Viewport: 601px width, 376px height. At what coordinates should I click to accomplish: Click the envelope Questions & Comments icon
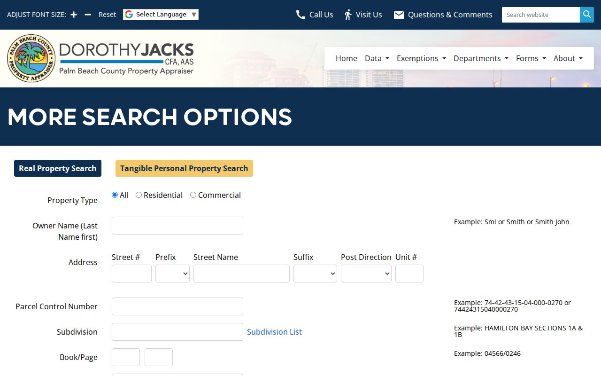tap(399, 15)
